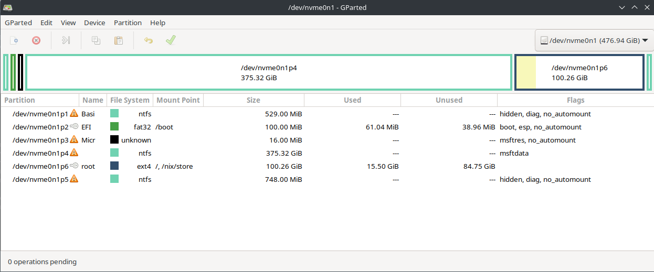Click warning icon beside /dev/nvme0n1p4
The width and height of the screenshot is (654, 272).
tap(74, 153)
